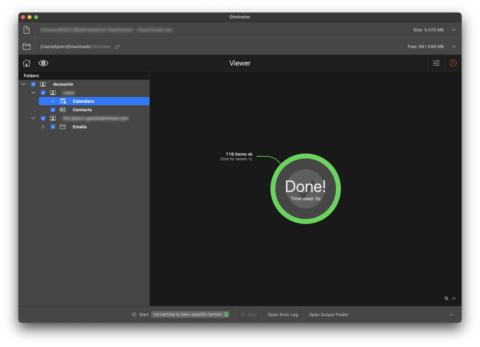The width and height of the screenshot is (480, 347).
Task: Expand the Emails folder
Action: (x=43, y=127)
